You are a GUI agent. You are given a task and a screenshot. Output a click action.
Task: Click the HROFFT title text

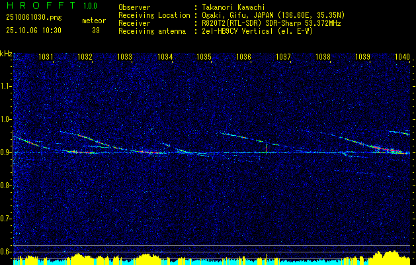[41, 5]
